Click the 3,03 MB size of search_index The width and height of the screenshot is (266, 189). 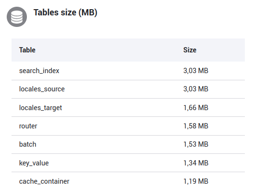[x=196, y=71]
